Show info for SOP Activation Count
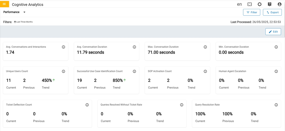Screen dimensions: 285x131 205,71
